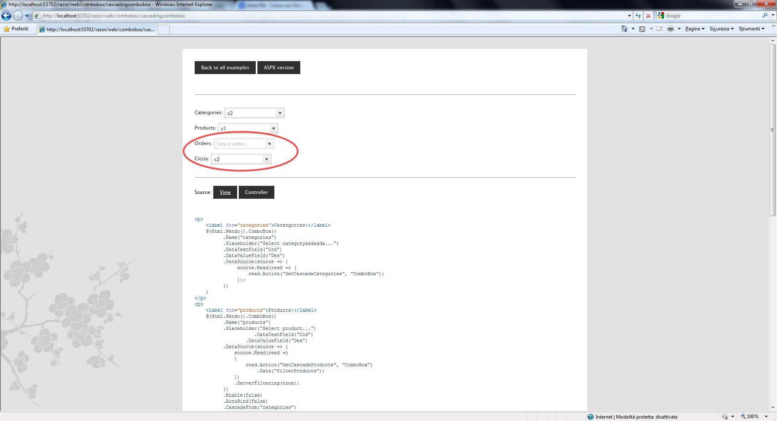Viewport: 777px width, 421px height.
Task: Click the status bar security zone icon
Action: pyautogui.click(x=725, y=417)
